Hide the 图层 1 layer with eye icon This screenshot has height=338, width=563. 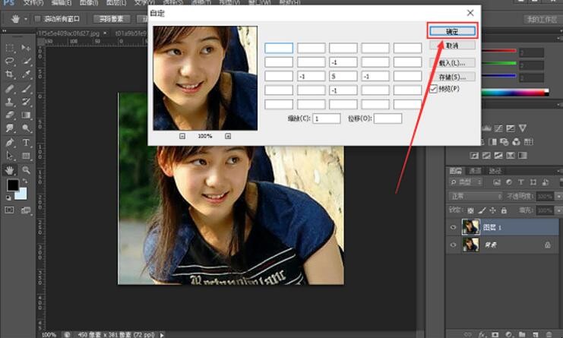[x=453, y=227]
